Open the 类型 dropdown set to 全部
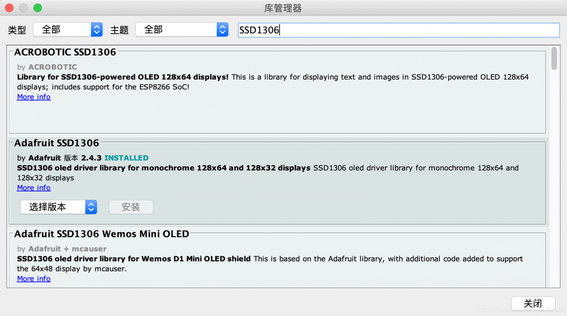The height and width of the screenshot is (316, 567). [68, 30]
